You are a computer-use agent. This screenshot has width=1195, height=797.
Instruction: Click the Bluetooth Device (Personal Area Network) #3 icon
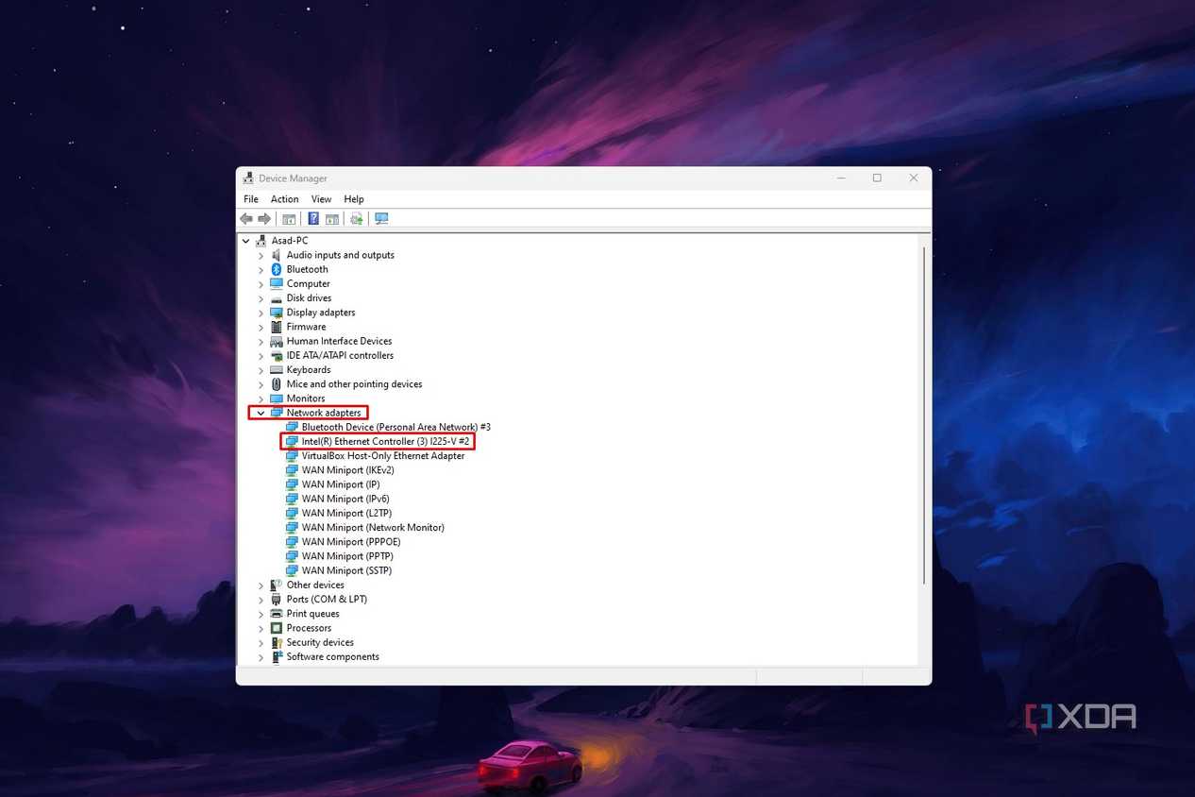pyautogui.click(x=292, y=427)
